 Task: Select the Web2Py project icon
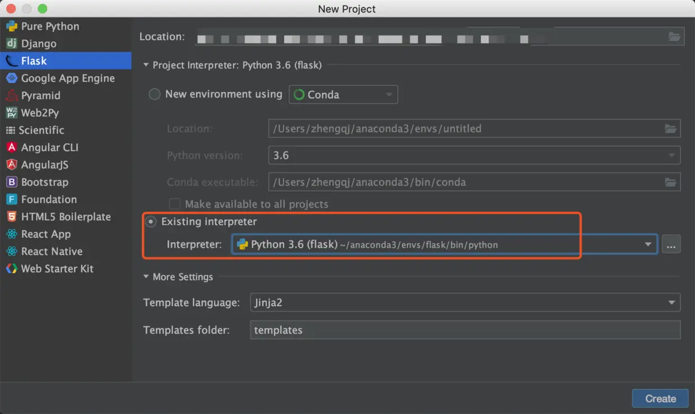(x=11, y=113)
